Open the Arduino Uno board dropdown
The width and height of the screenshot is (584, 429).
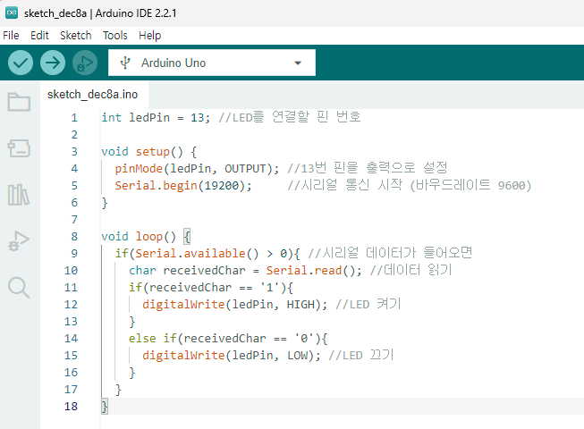(212, 63)
